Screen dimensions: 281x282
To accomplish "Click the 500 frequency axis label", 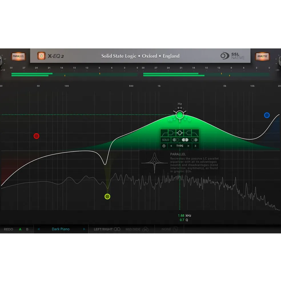I will pyautogui.click(x=131, y=86).
